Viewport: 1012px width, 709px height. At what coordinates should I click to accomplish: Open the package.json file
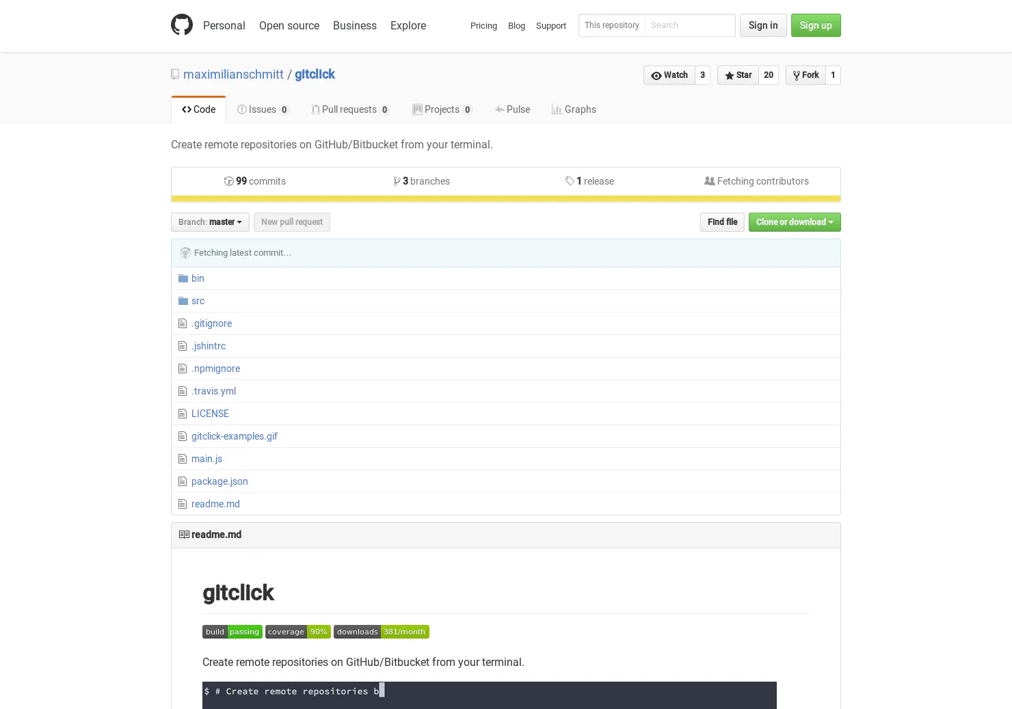[219, 481]
